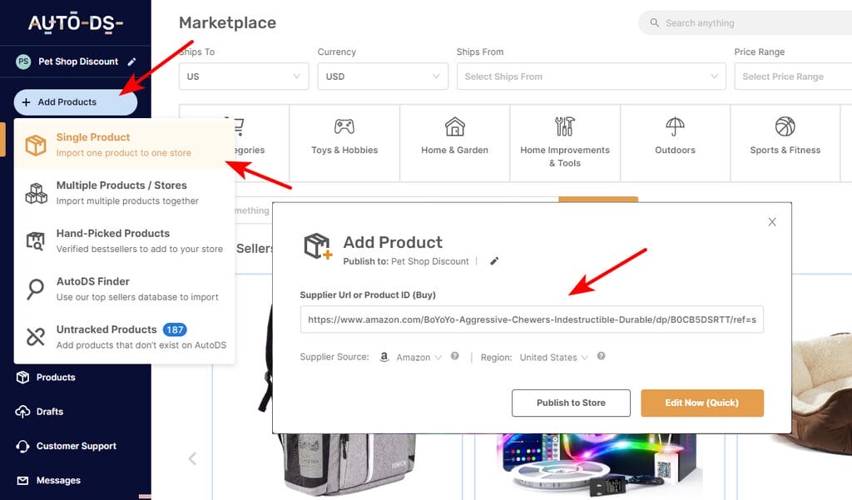Click the Untracked Products broken link icon
The image size is (852, 500).
pos(36,337)
